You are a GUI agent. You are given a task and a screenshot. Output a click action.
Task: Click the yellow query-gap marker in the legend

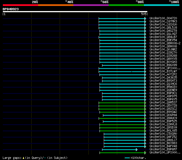click(x=23, y=158)
